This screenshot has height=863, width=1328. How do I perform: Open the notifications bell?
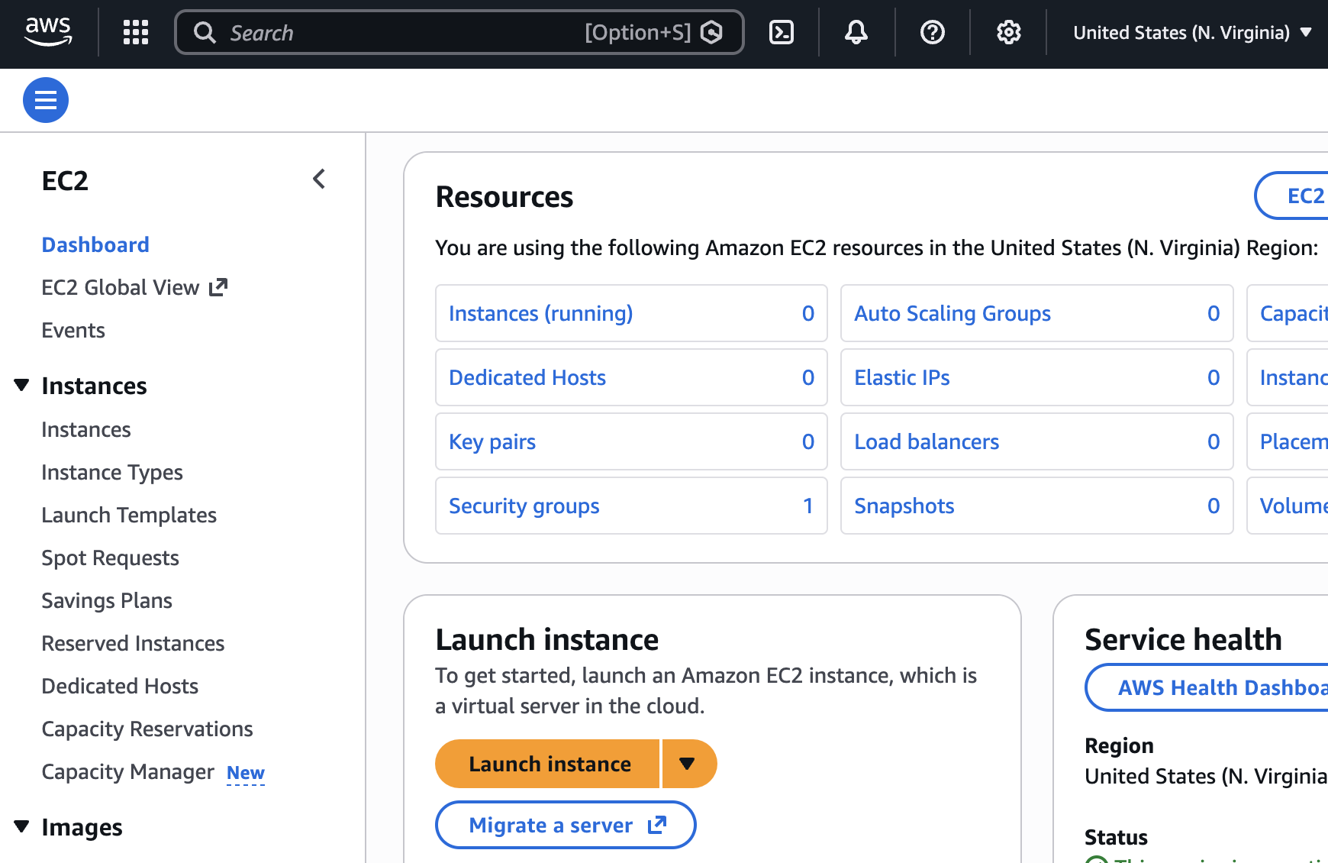tap(856, 32)
